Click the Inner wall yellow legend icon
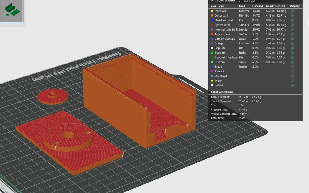 click(212, 11)
